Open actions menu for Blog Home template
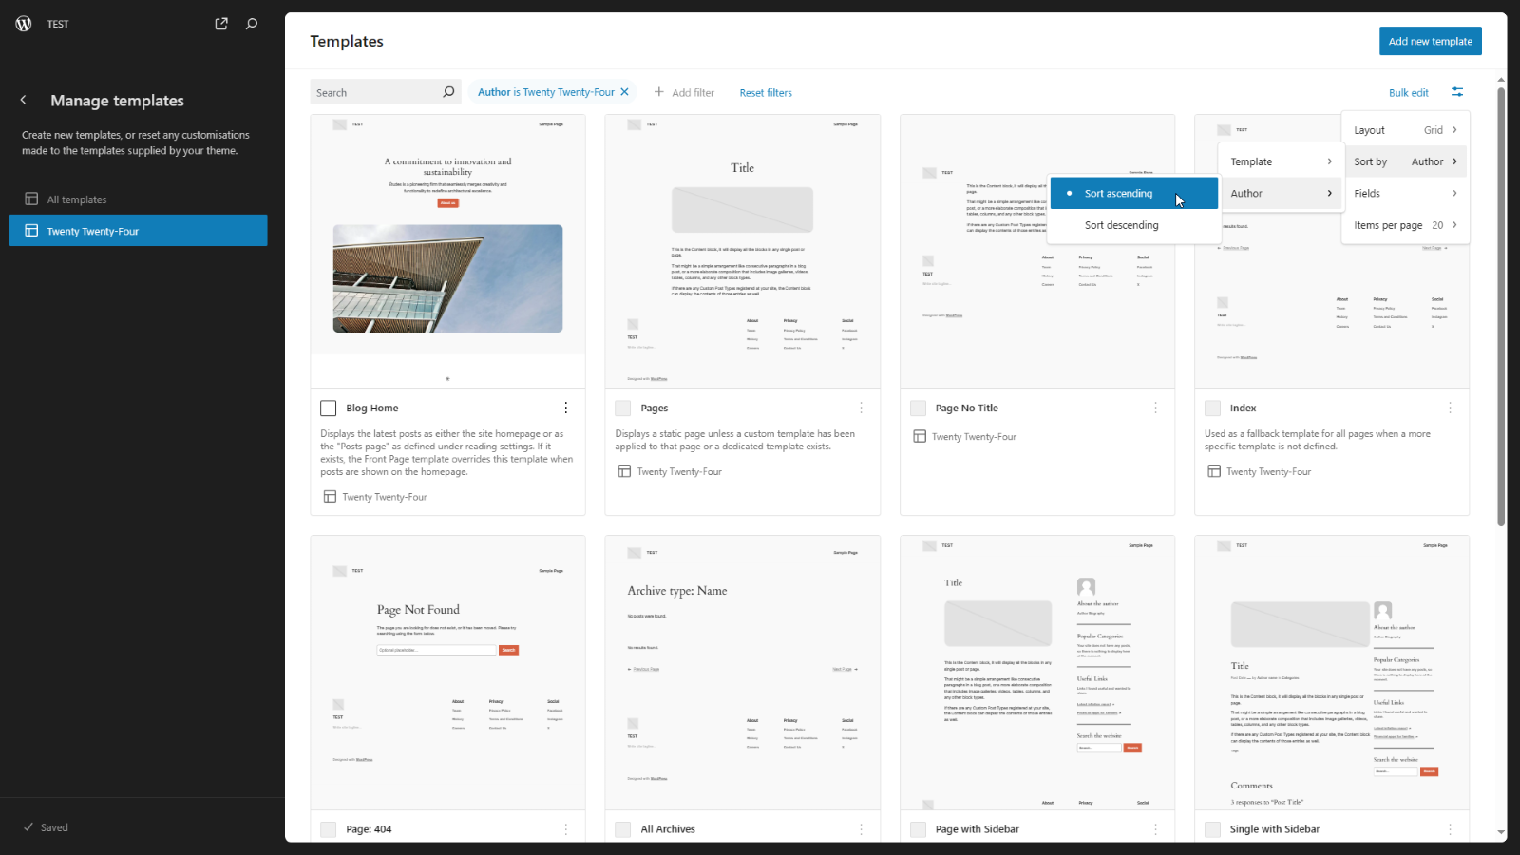The image size is (1520, 855). pyautogui.click(x=566, y=408)
